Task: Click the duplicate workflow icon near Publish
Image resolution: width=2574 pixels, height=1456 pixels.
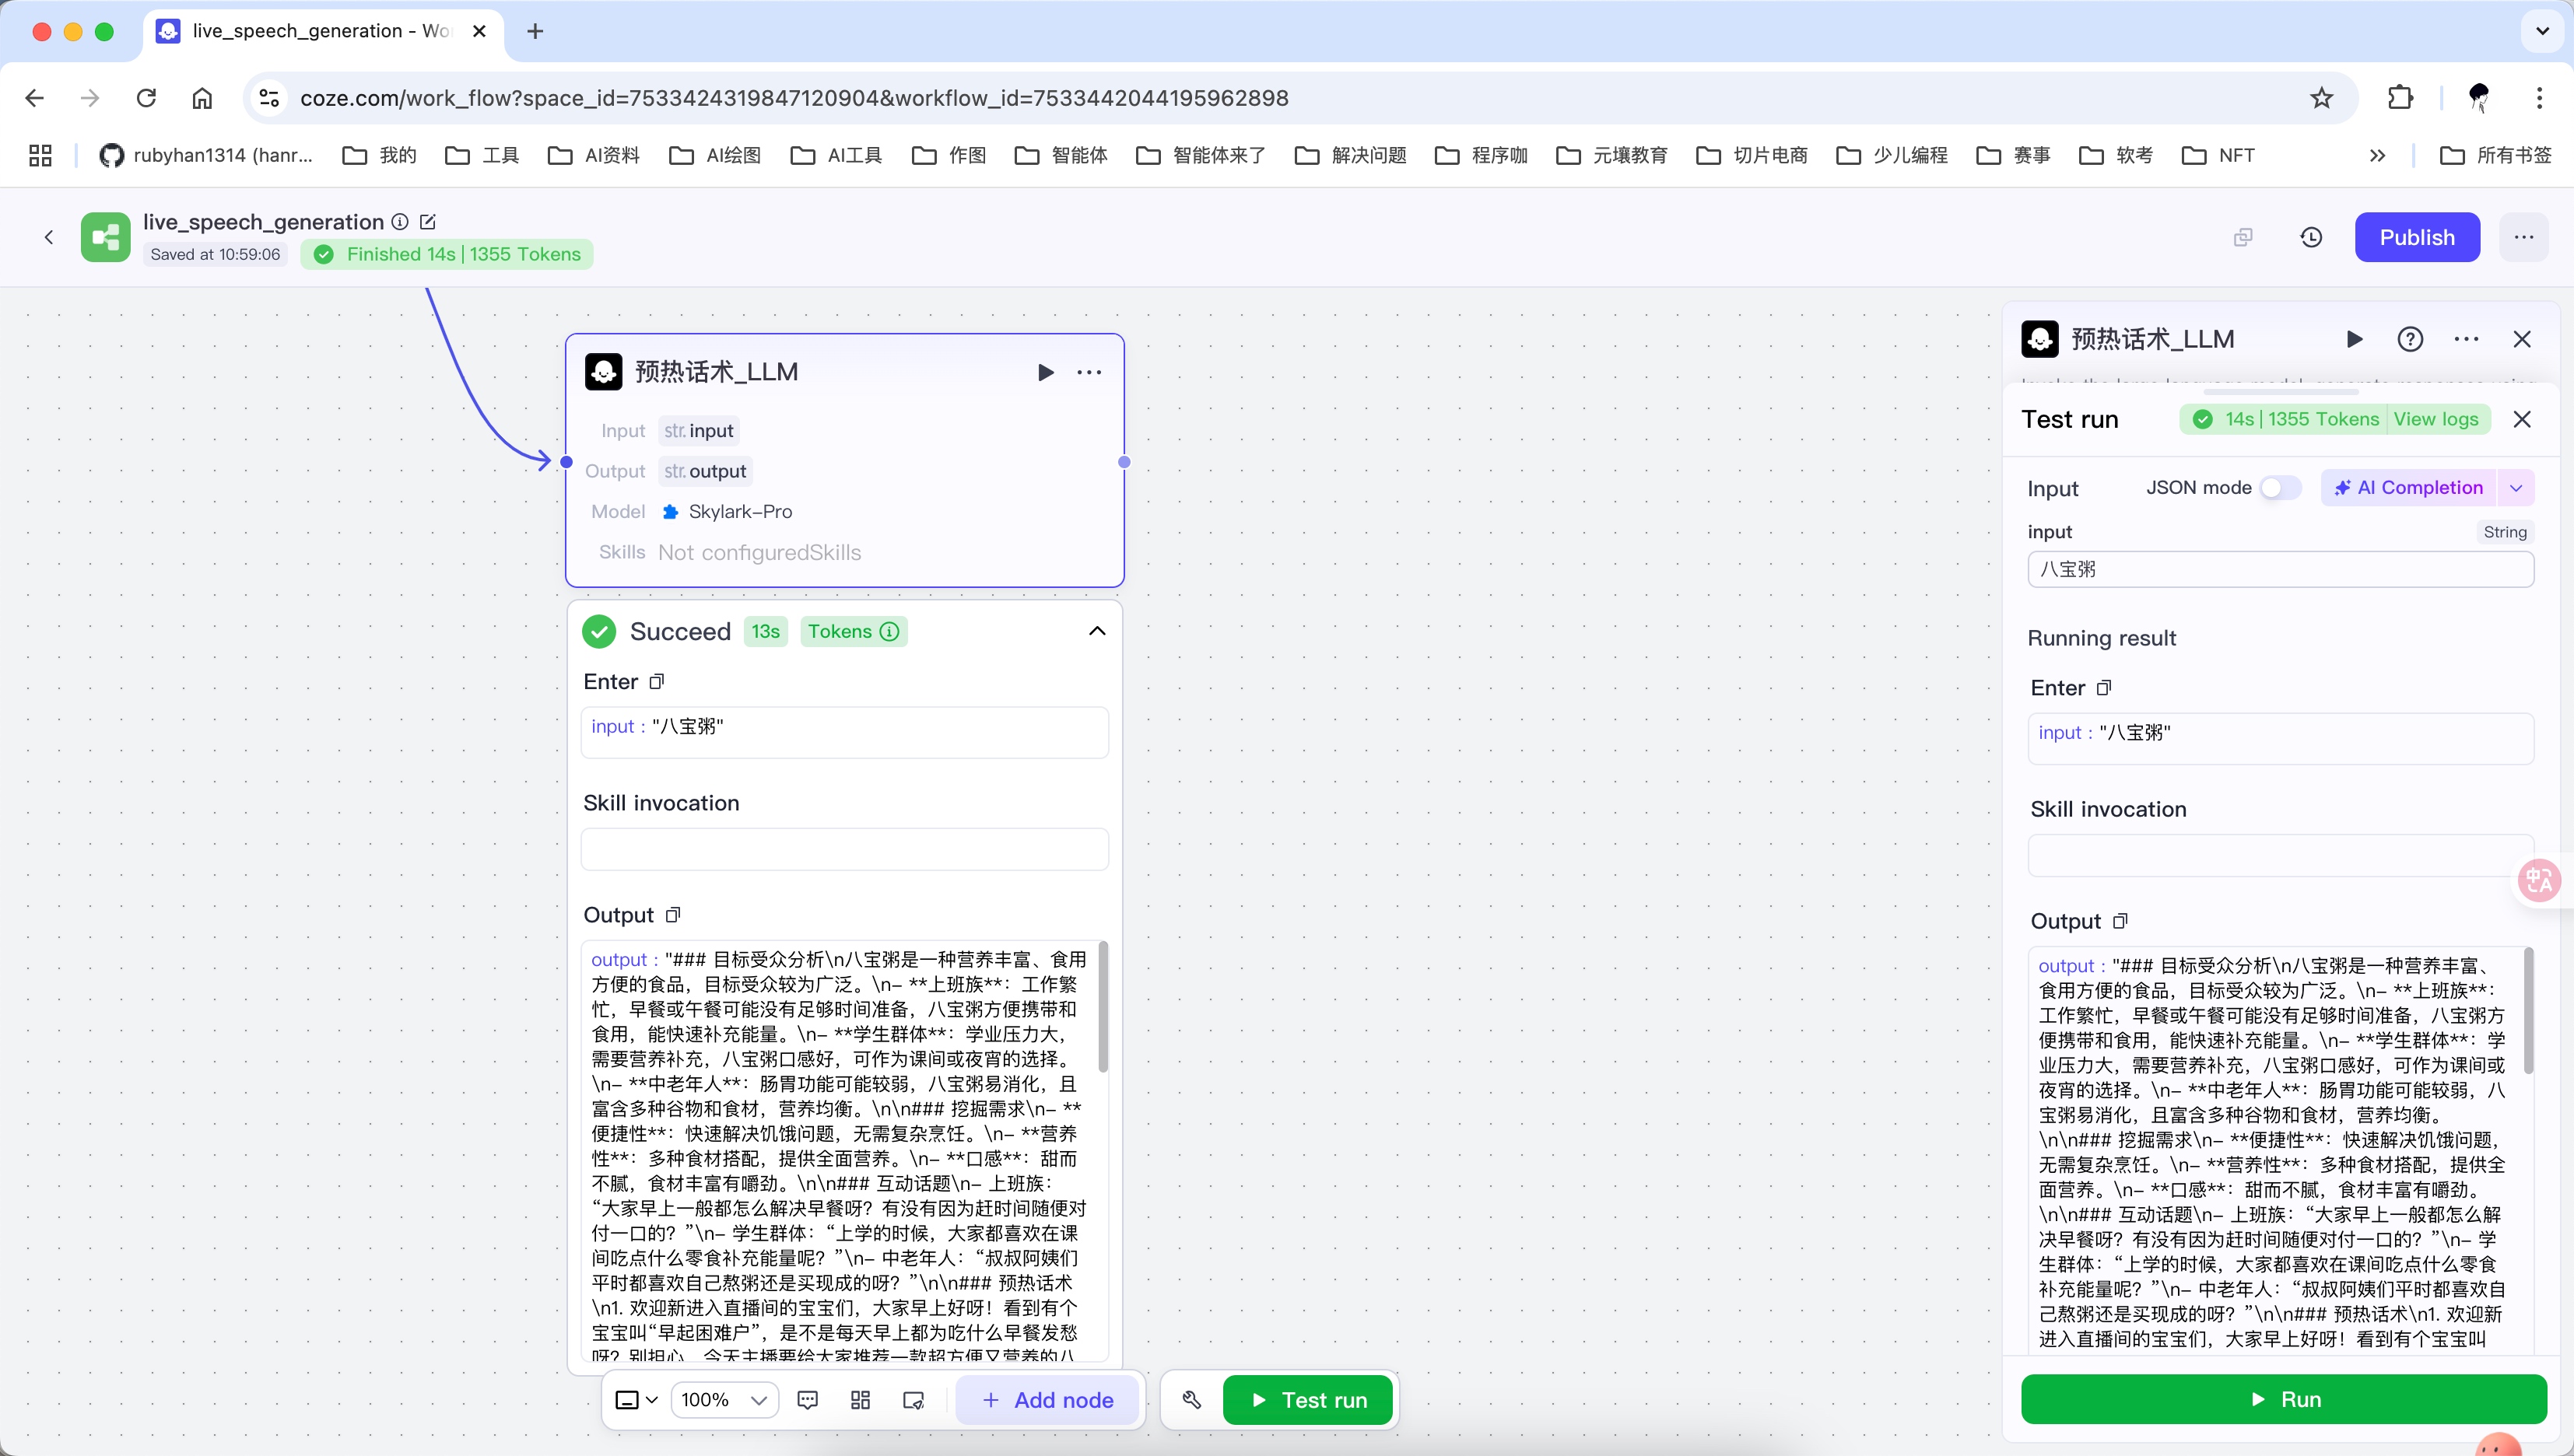Action: click(2242, 237)
